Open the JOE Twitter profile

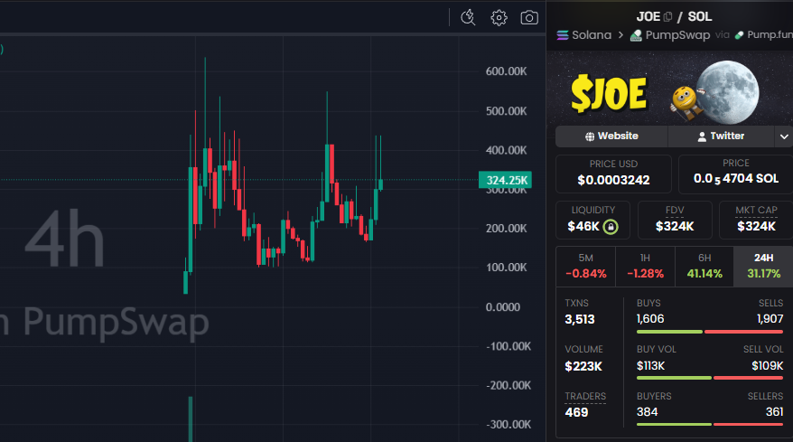pyautogui.click(x=721, y=136)
